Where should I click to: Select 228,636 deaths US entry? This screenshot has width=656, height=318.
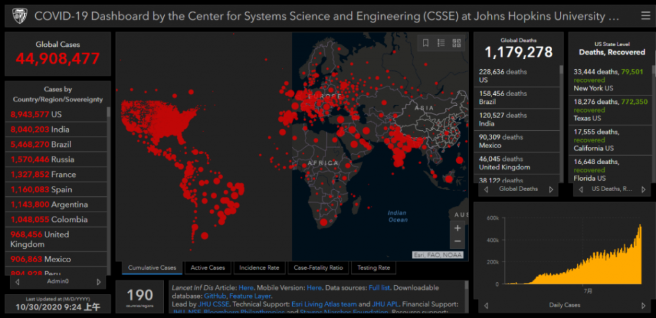point(516,76)
